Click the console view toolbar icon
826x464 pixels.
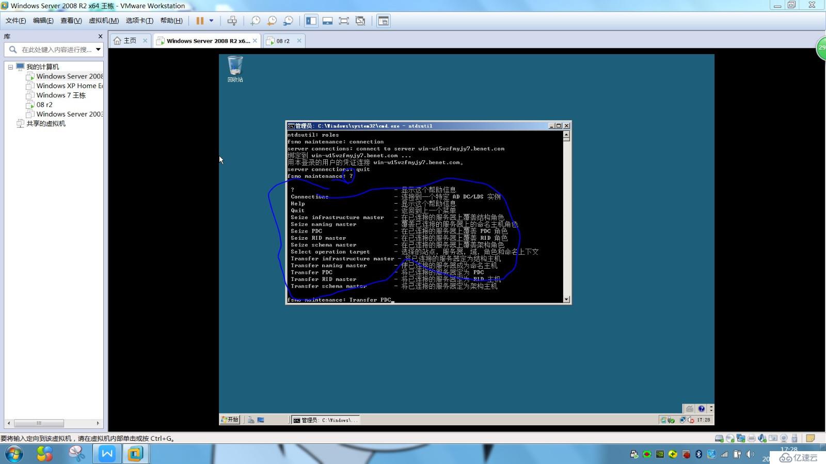[x=383, y=21]
